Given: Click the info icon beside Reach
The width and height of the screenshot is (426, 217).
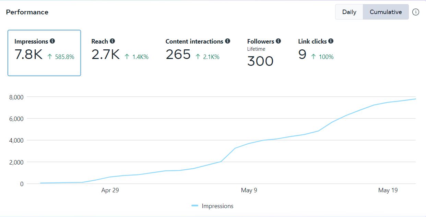Looking at the screenshot, I should coord(112,41).
